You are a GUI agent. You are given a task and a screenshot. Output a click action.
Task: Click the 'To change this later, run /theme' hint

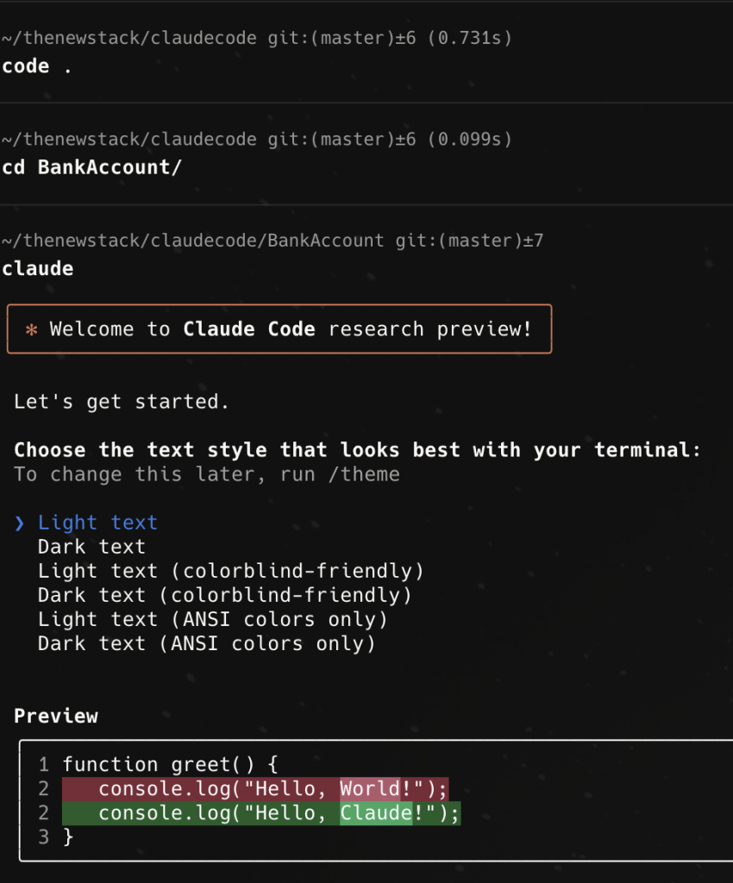point(207,474)
